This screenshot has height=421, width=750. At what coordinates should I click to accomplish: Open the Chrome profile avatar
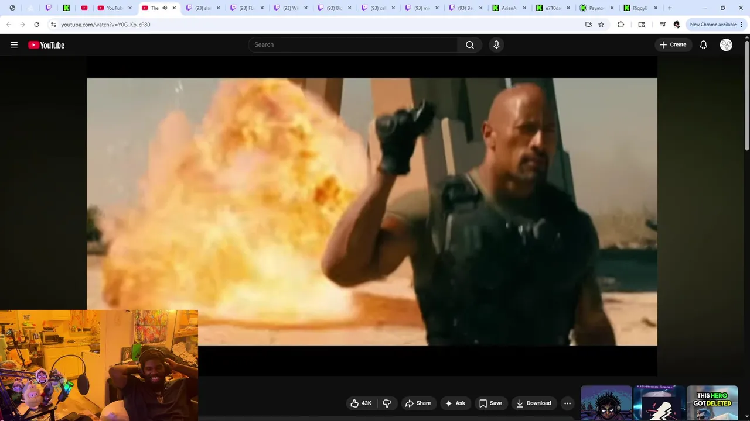tap(677, 25)
